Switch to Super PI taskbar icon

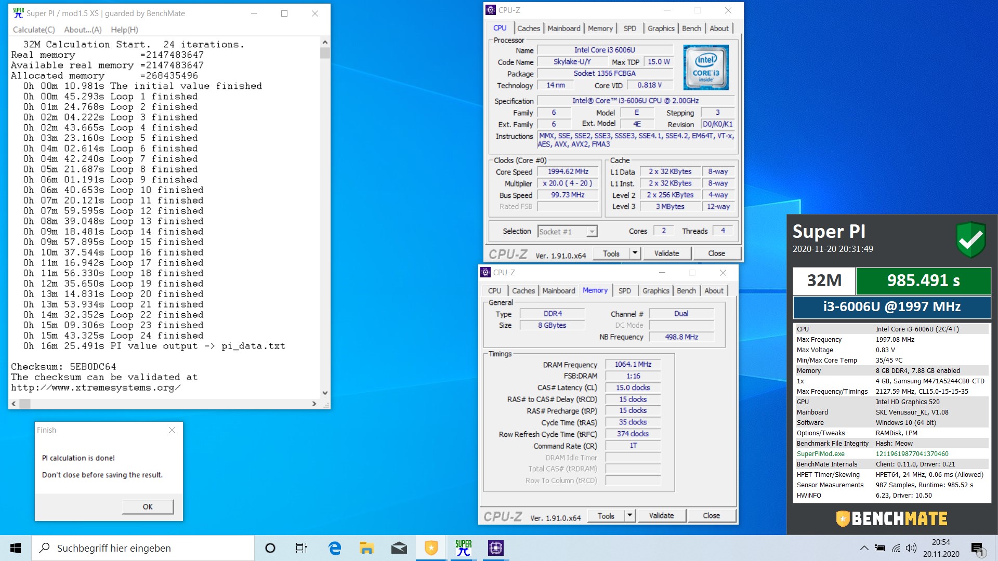(463, 548)
